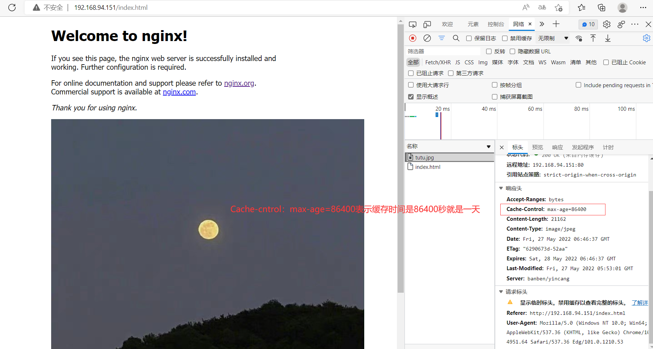This screenshot has height=349, width=653.
Task: Click the moon image on page
Action: 208,234
